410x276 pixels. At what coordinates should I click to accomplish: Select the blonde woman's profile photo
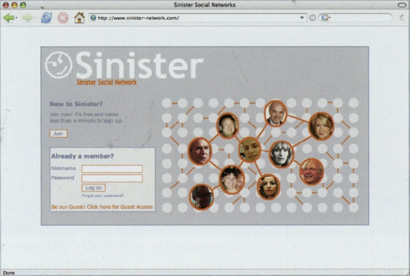(x=321, y=126)
